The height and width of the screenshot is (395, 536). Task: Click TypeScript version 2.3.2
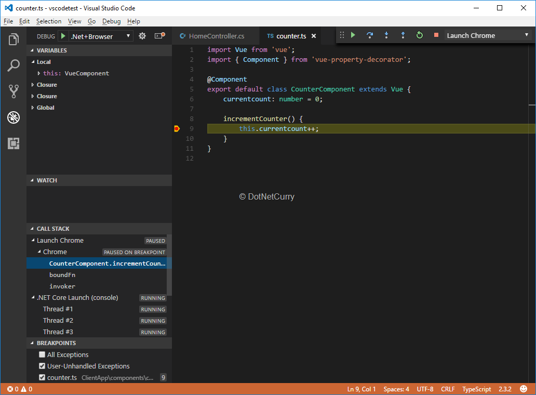click(x=505, y=389)
